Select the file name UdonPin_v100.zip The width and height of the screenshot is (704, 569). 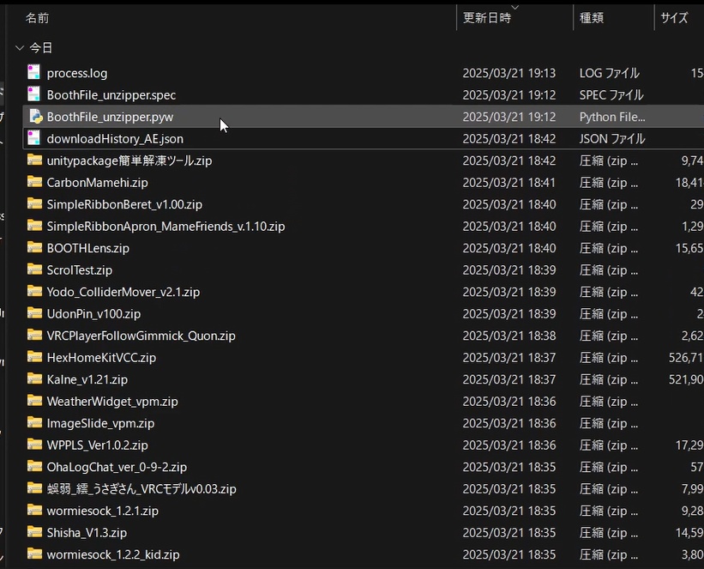coord(93,314)
